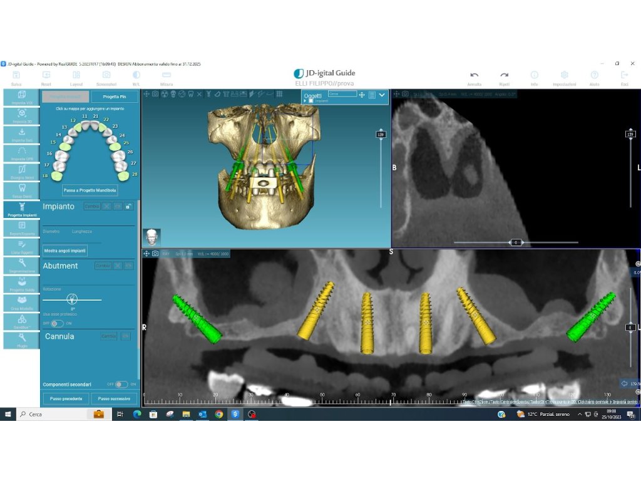This screenshot has width=641, height=481.
Task: Click the Passo precedente button
Action: coord(66,399)
